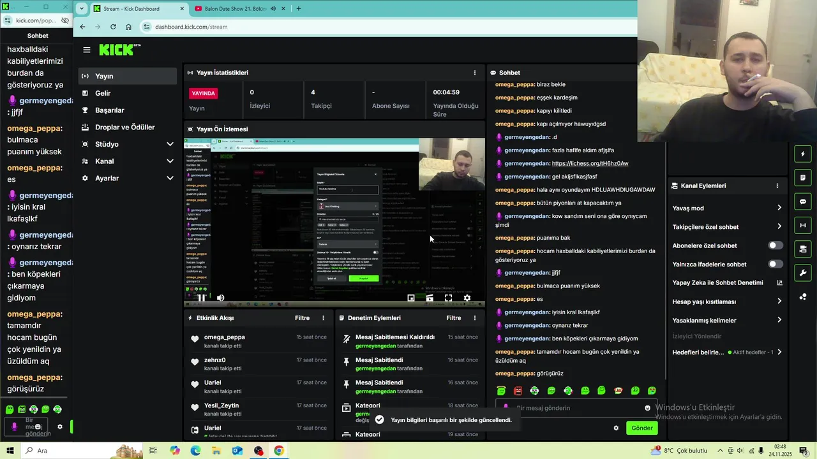Click omega_peppa in Etkinlik Akışı list
This screenshot has height=459, width=817.
[224, 337]
